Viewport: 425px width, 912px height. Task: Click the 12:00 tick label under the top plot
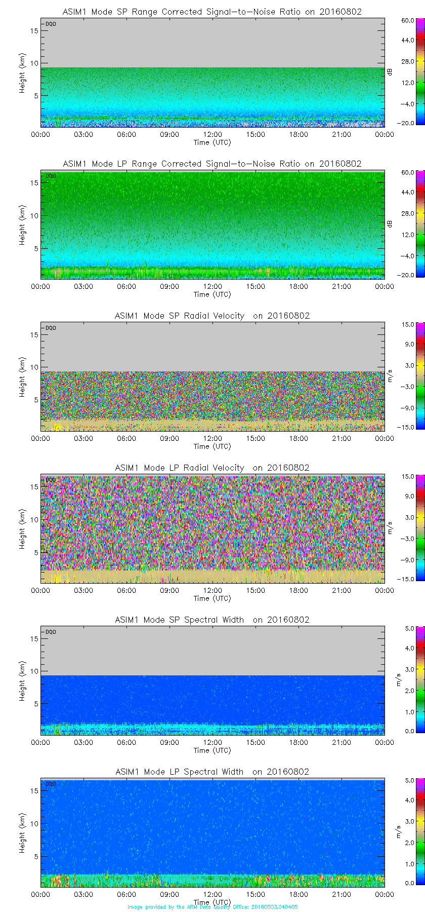pos(212,134)
